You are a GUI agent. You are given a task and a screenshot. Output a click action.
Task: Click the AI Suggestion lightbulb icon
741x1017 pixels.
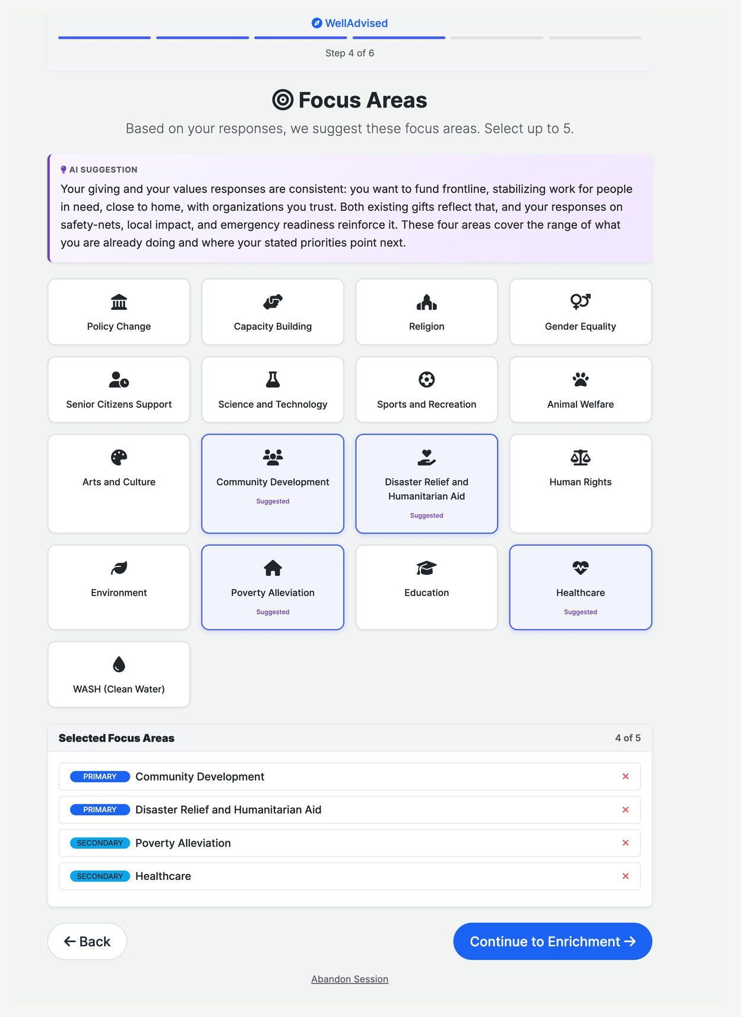(x=64, y=170)
